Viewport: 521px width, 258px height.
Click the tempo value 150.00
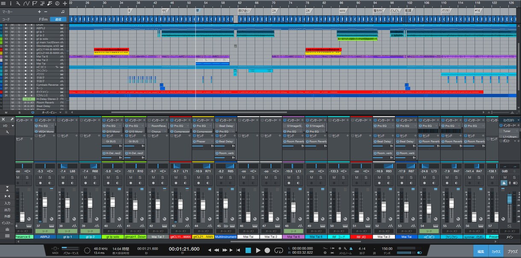tap(387, 248)
